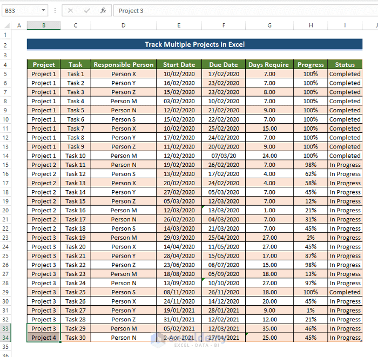Screen dimensions: 378x357
Task: Click the 'Task' header cell
Action: coord(76,65)
